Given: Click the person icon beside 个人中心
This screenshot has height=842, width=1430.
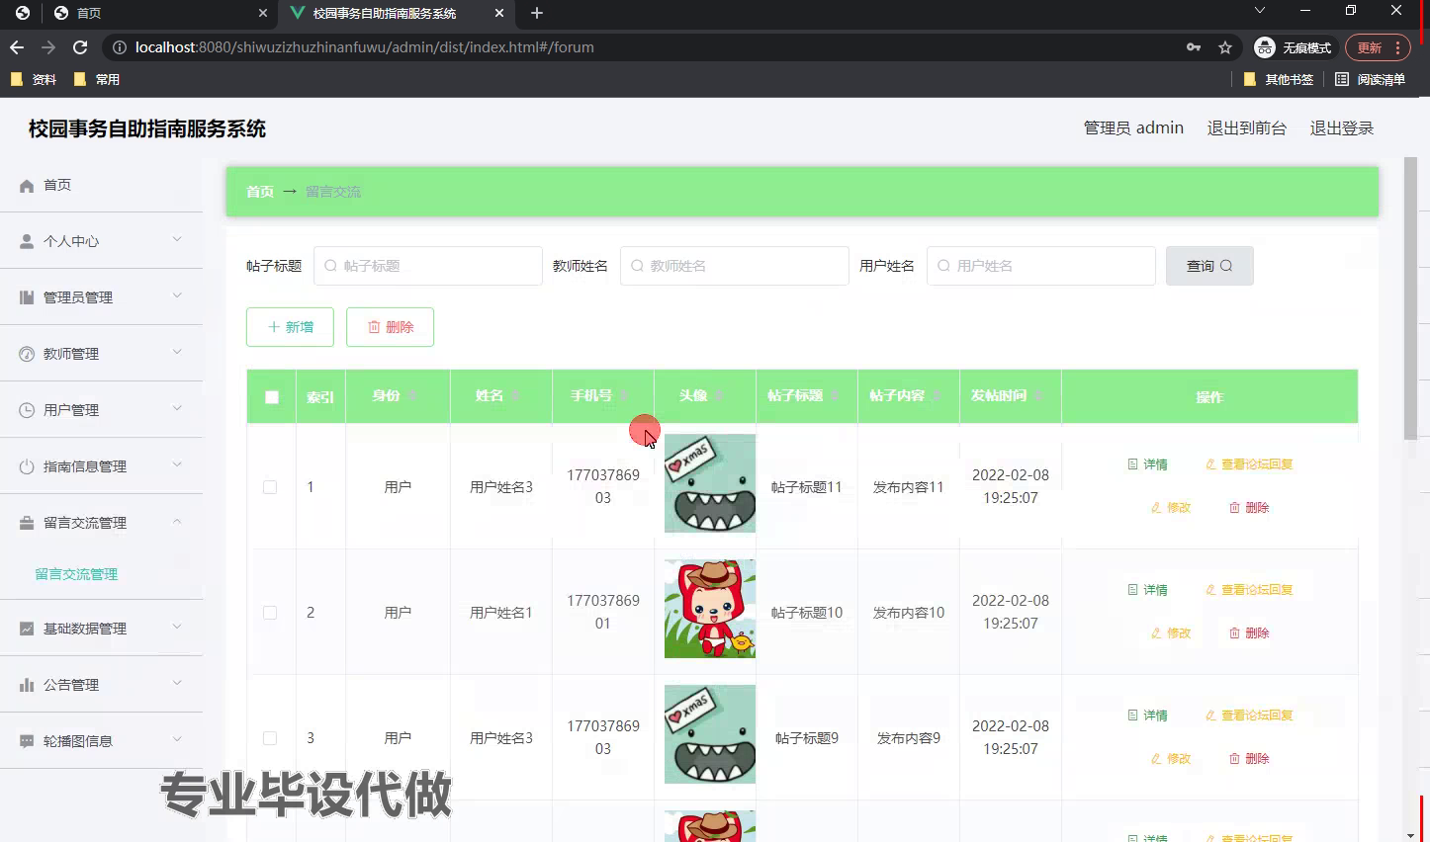Looking at the screenshot, I should click(x=27, y=241).
